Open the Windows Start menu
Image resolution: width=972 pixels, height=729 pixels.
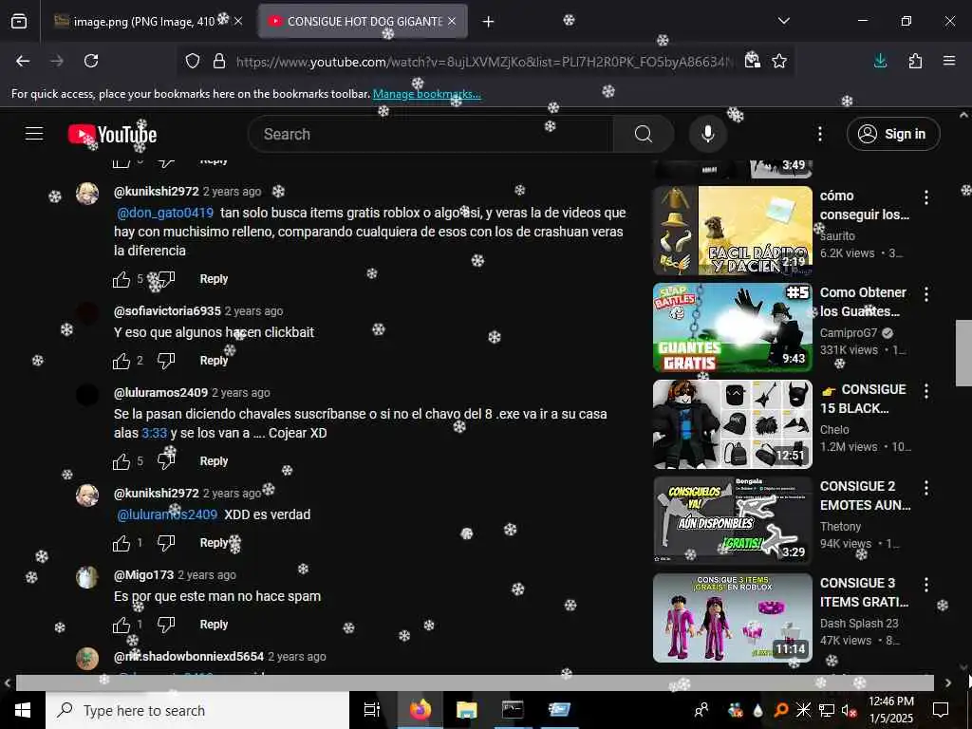23,710
